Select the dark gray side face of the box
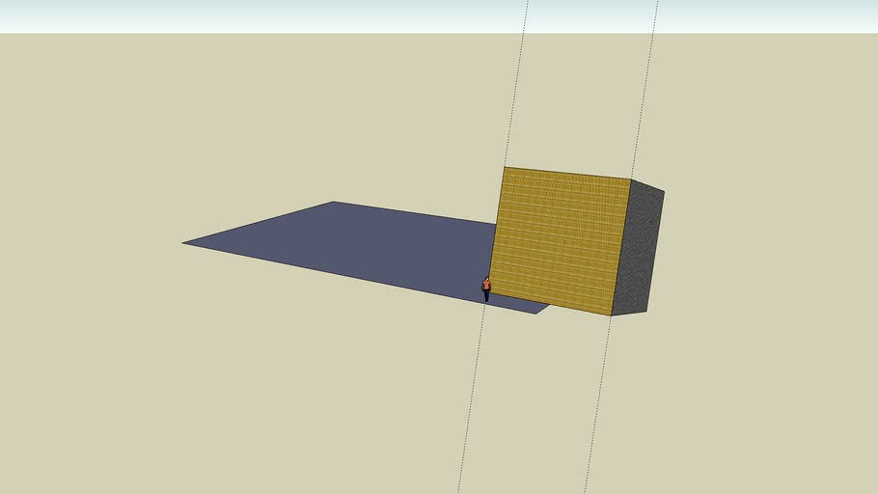Screen dimensions: 878x494 (x=640, y=249)
